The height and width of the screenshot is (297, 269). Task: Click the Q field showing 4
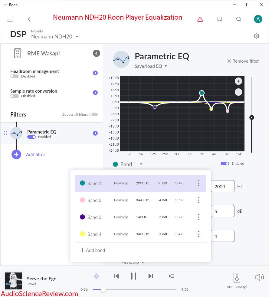pyautogui.click(x=223, y=236)
